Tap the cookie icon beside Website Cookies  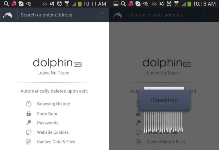click(29, 132)
